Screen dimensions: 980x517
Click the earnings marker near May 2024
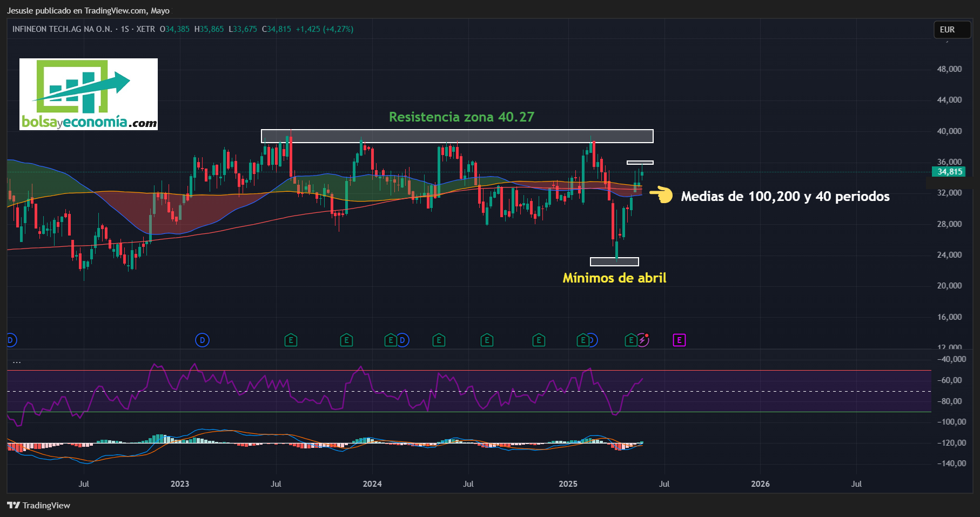(439, 340)
